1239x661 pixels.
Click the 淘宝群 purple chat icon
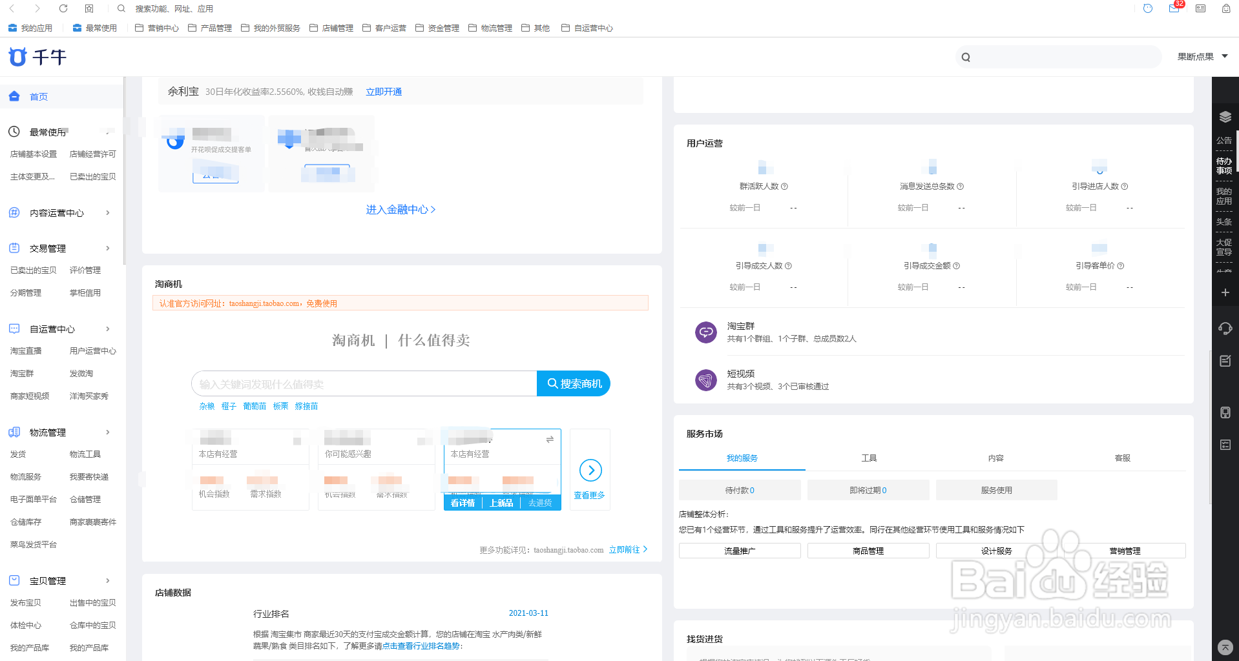point(705,332)
